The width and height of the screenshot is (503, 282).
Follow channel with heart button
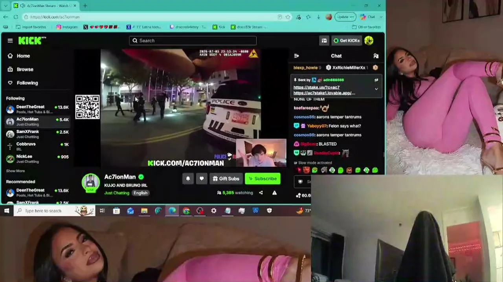tap(202, 179)
